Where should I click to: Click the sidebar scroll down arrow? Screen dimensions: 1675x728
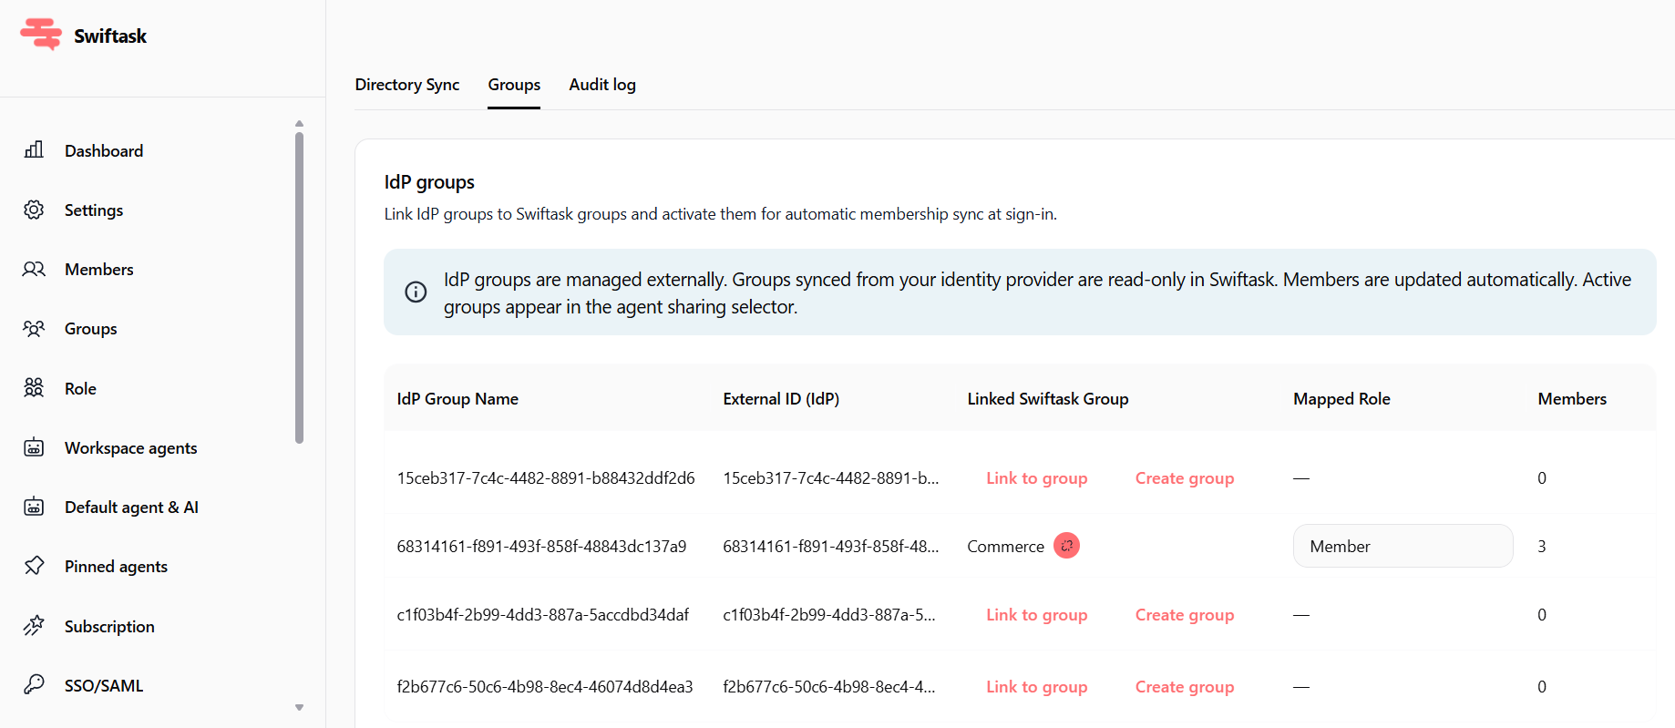point(299,707)
